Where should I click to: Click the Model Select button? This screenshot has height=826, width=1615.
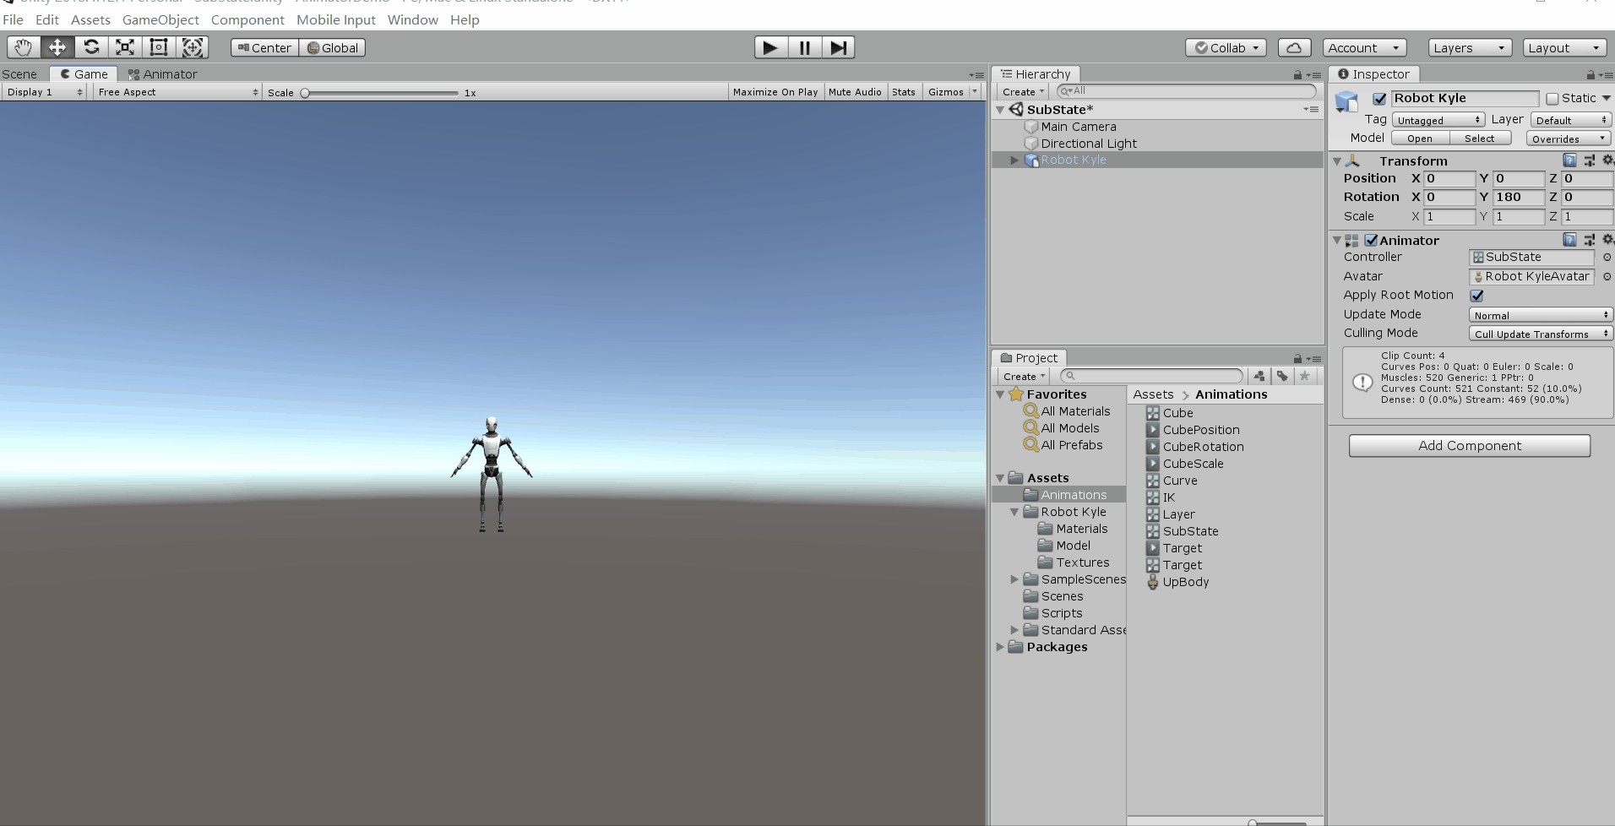point(1480,139)
